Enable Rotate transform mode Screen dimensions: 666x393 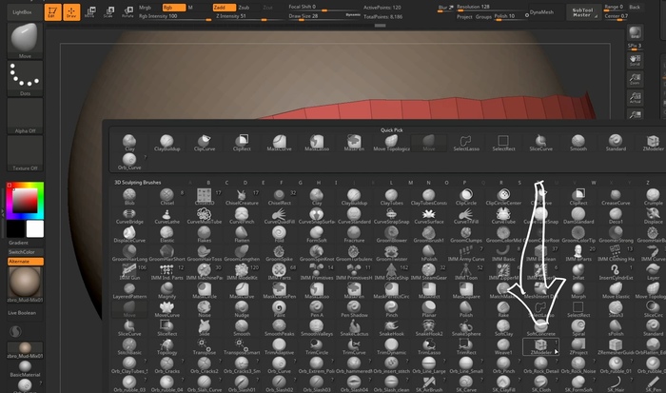127,12
